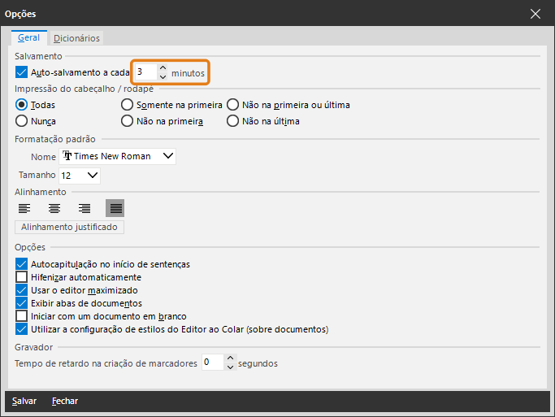The image size is (555, 417).
Task: Enable Hifenizar automaticamente option
Action: pos(22,277)
